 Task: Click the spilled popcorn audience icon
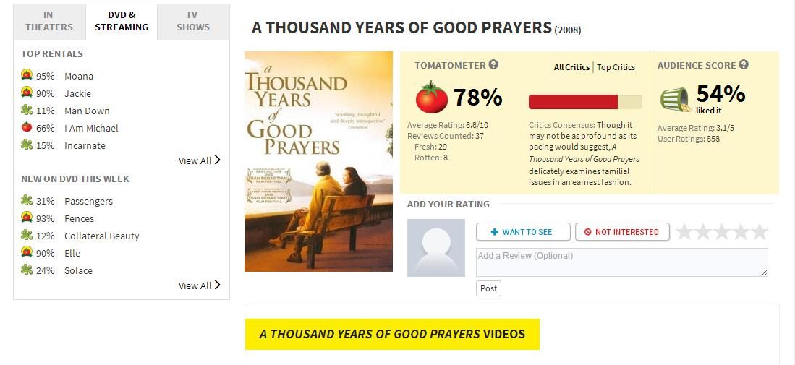pyautogui.click(x=675, y=99)
